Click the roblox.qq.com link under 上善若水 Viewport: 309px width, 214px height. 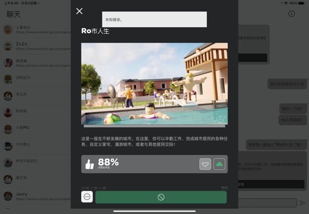coord(43,32)
